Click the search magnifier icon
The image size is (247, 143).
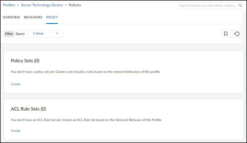pyautogui.click(x=240, y=5)
